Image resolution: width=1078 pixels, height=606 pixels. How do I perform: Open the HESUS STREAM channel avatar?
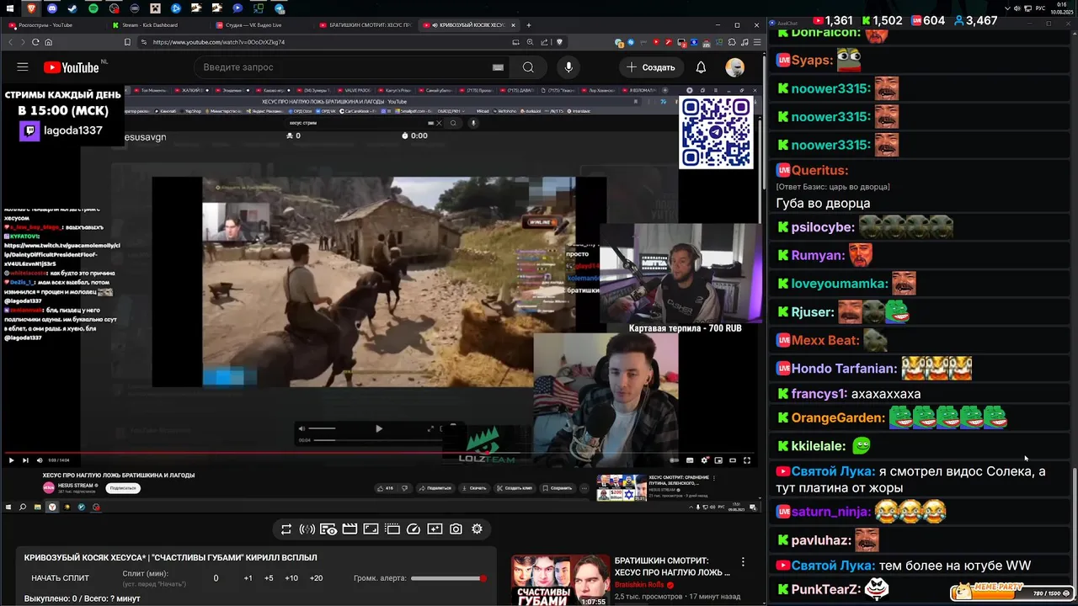pyautogui.click(x=49, y=487)
